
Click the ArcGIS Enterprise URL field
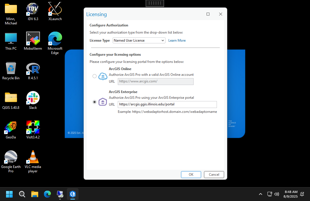click(x=167, y=105)
